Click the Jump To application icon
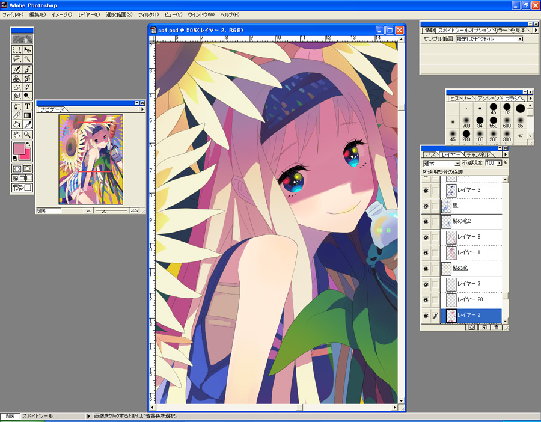 coord(22,188)
